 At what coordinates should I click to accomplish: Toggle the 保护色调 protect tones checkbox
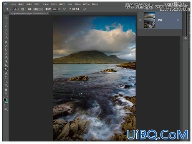click(x=70, y=9)
